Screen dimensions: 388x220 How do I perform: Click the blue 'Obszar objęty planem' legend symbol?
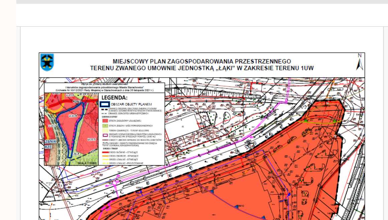(105, 104)
